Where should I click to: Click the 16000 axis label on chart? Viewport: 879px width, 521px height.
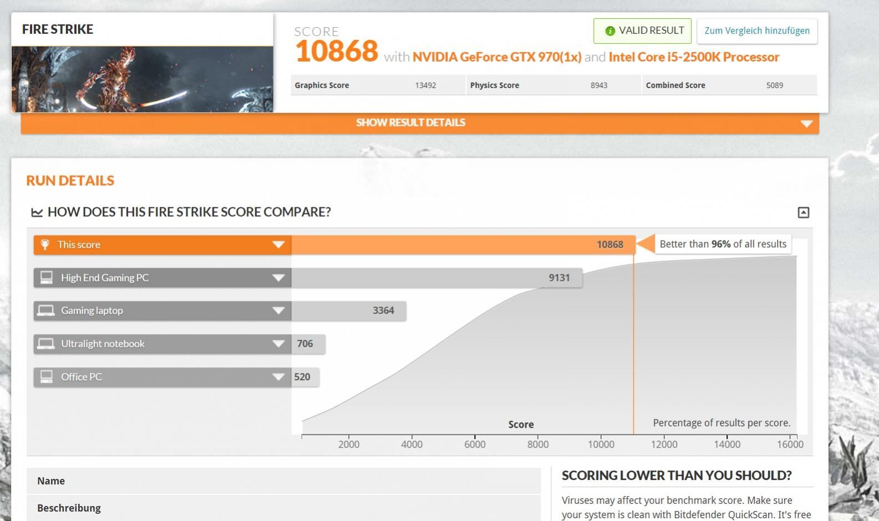coord(790,445)
